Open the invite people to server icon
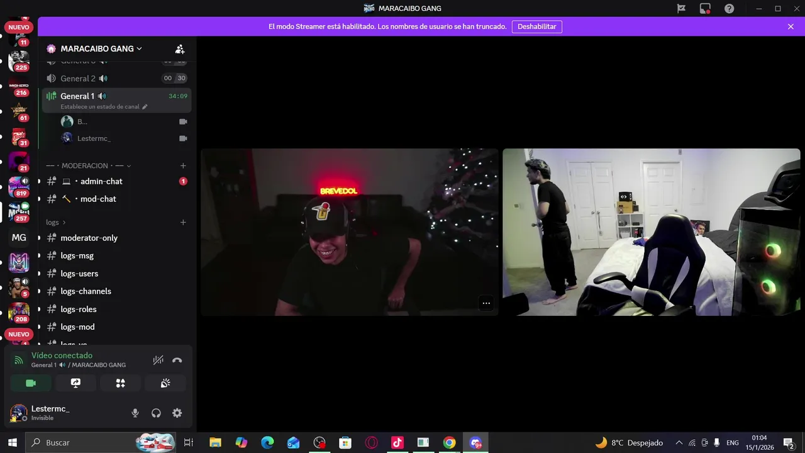 [180, 49]
